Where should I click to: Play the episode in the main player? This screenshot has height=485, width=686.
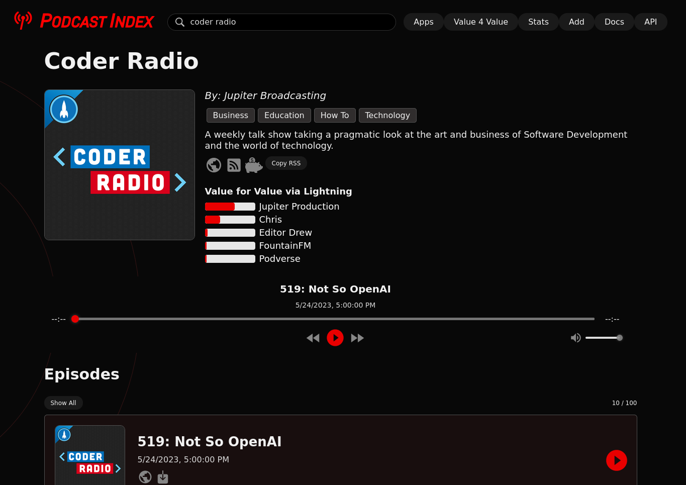coord(335,338)
